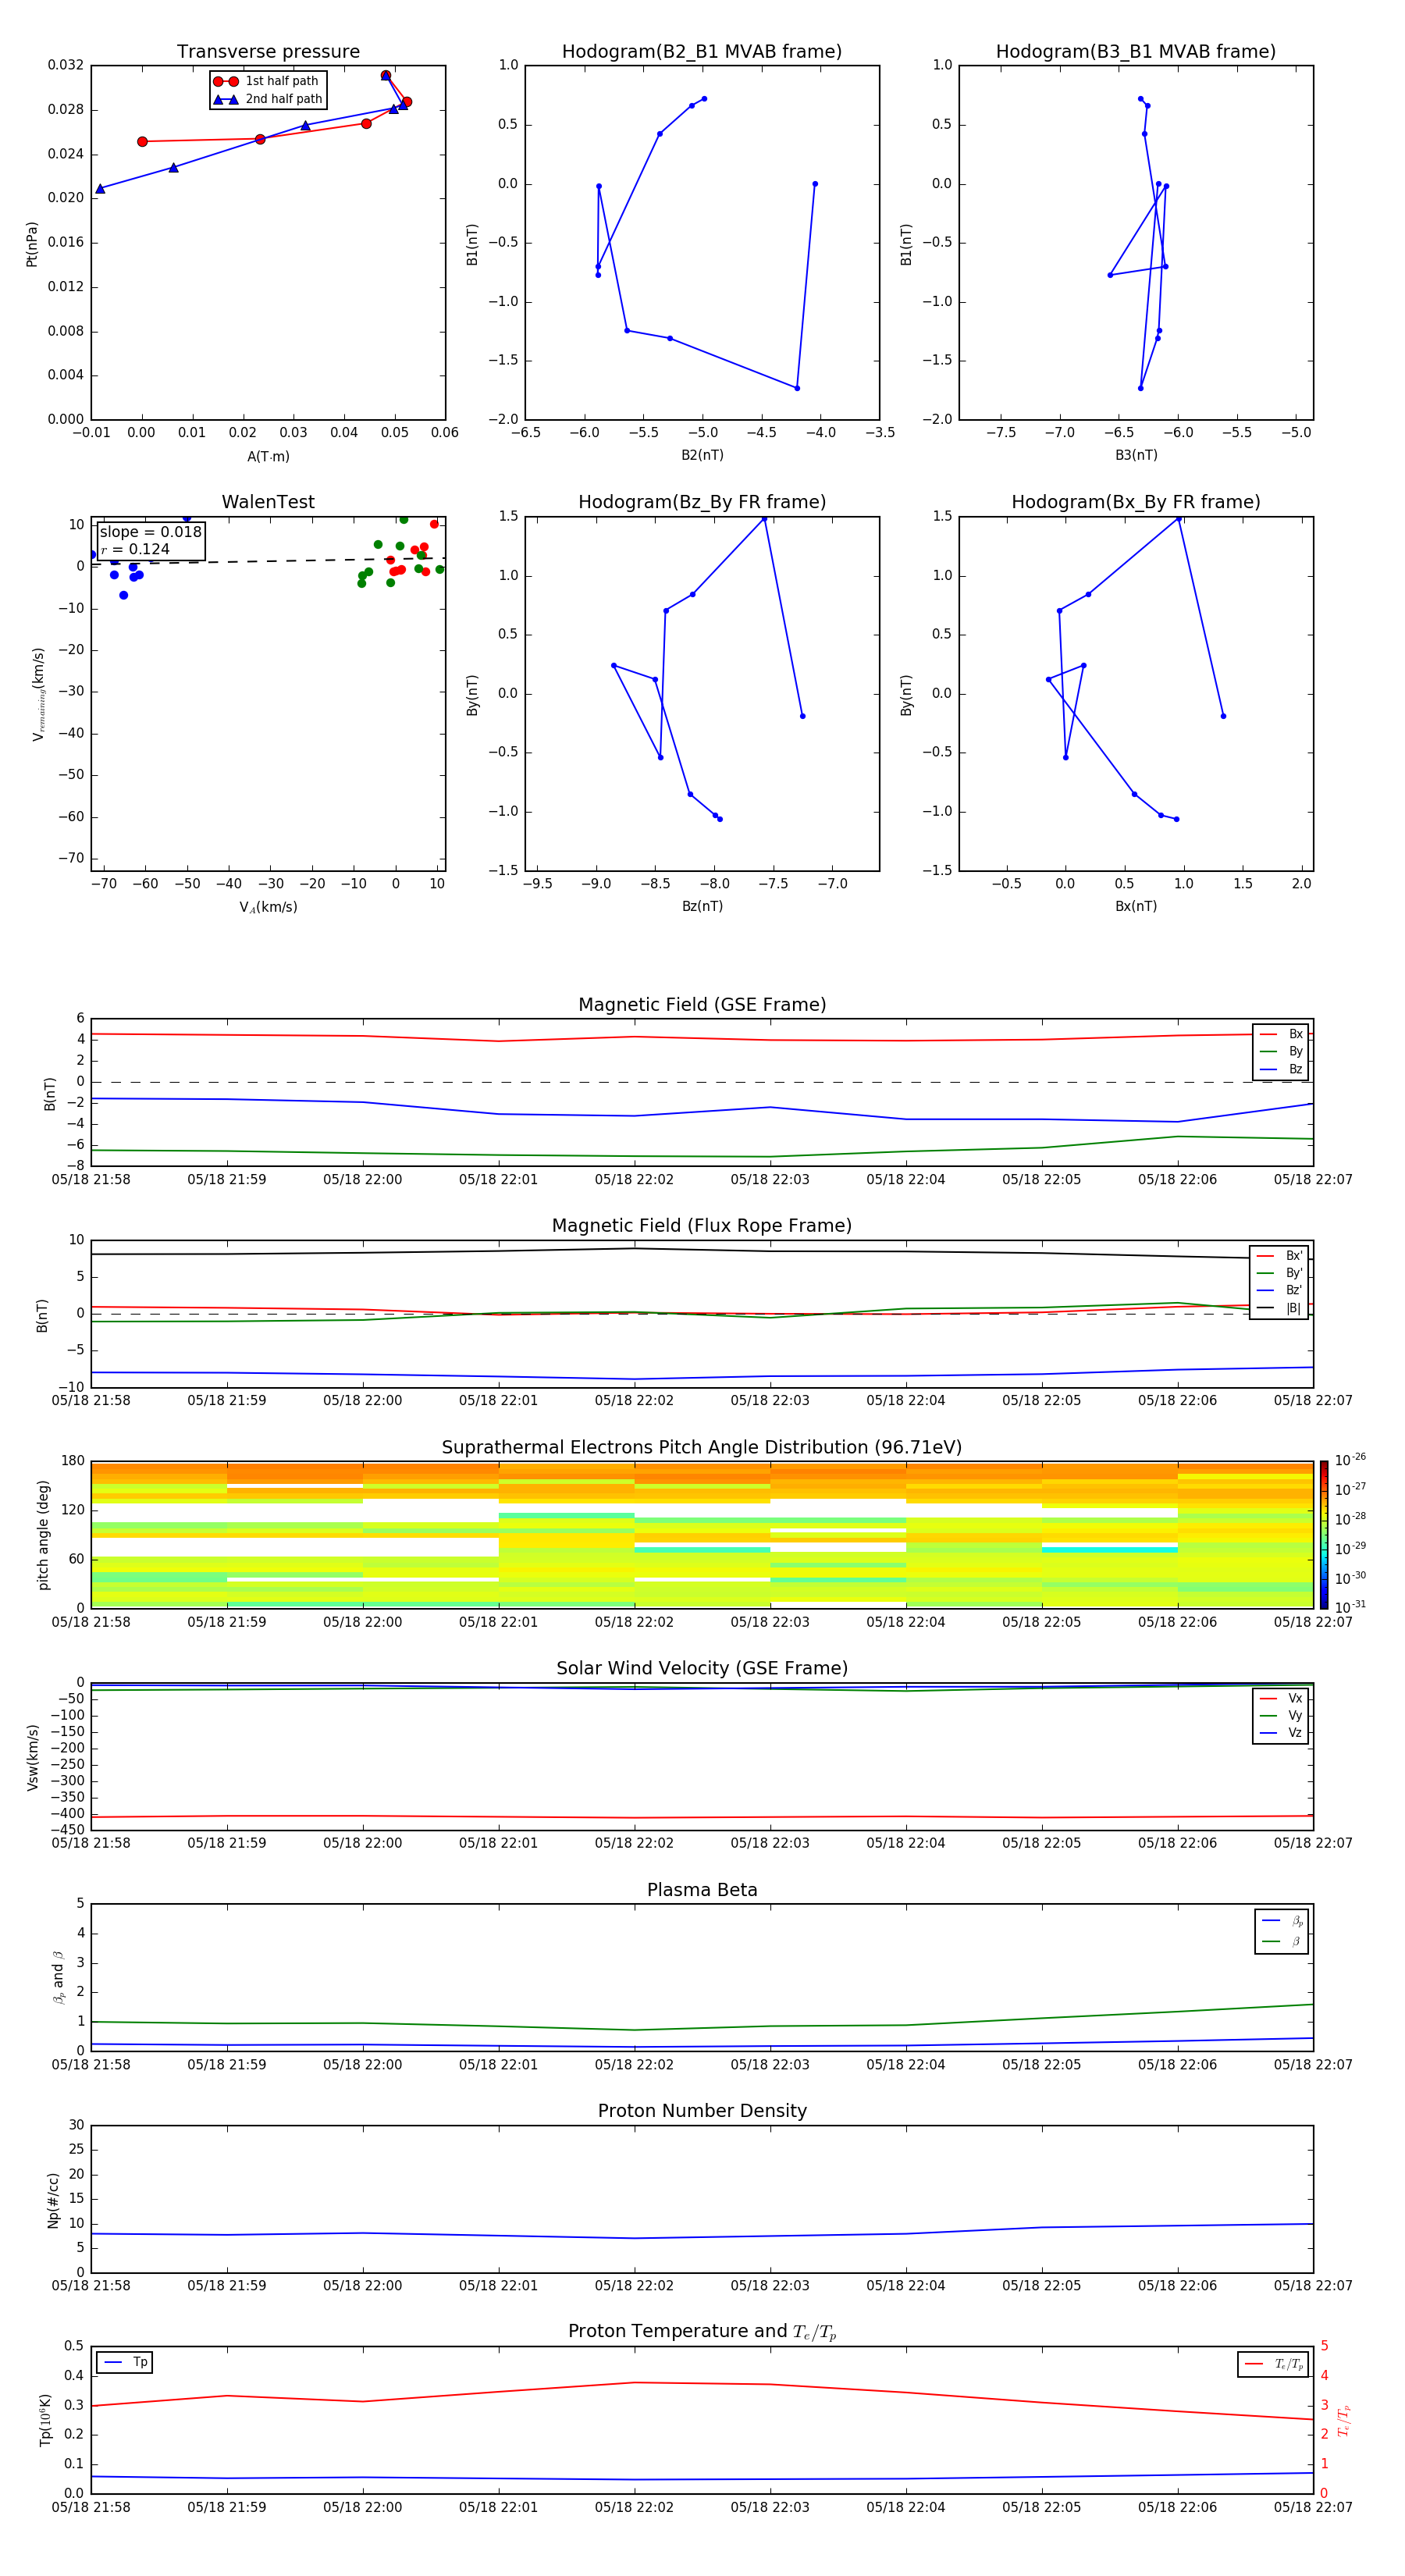This screenshot has height=2576, width=1405.
Task: Select the By legend entry in GSE field plot
Action: (x=1281, y=1051)
